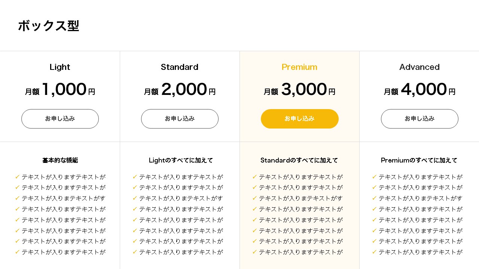
Task: Click the Standardのすべてに加えて subheading
Action: click(x=299, y=160)
